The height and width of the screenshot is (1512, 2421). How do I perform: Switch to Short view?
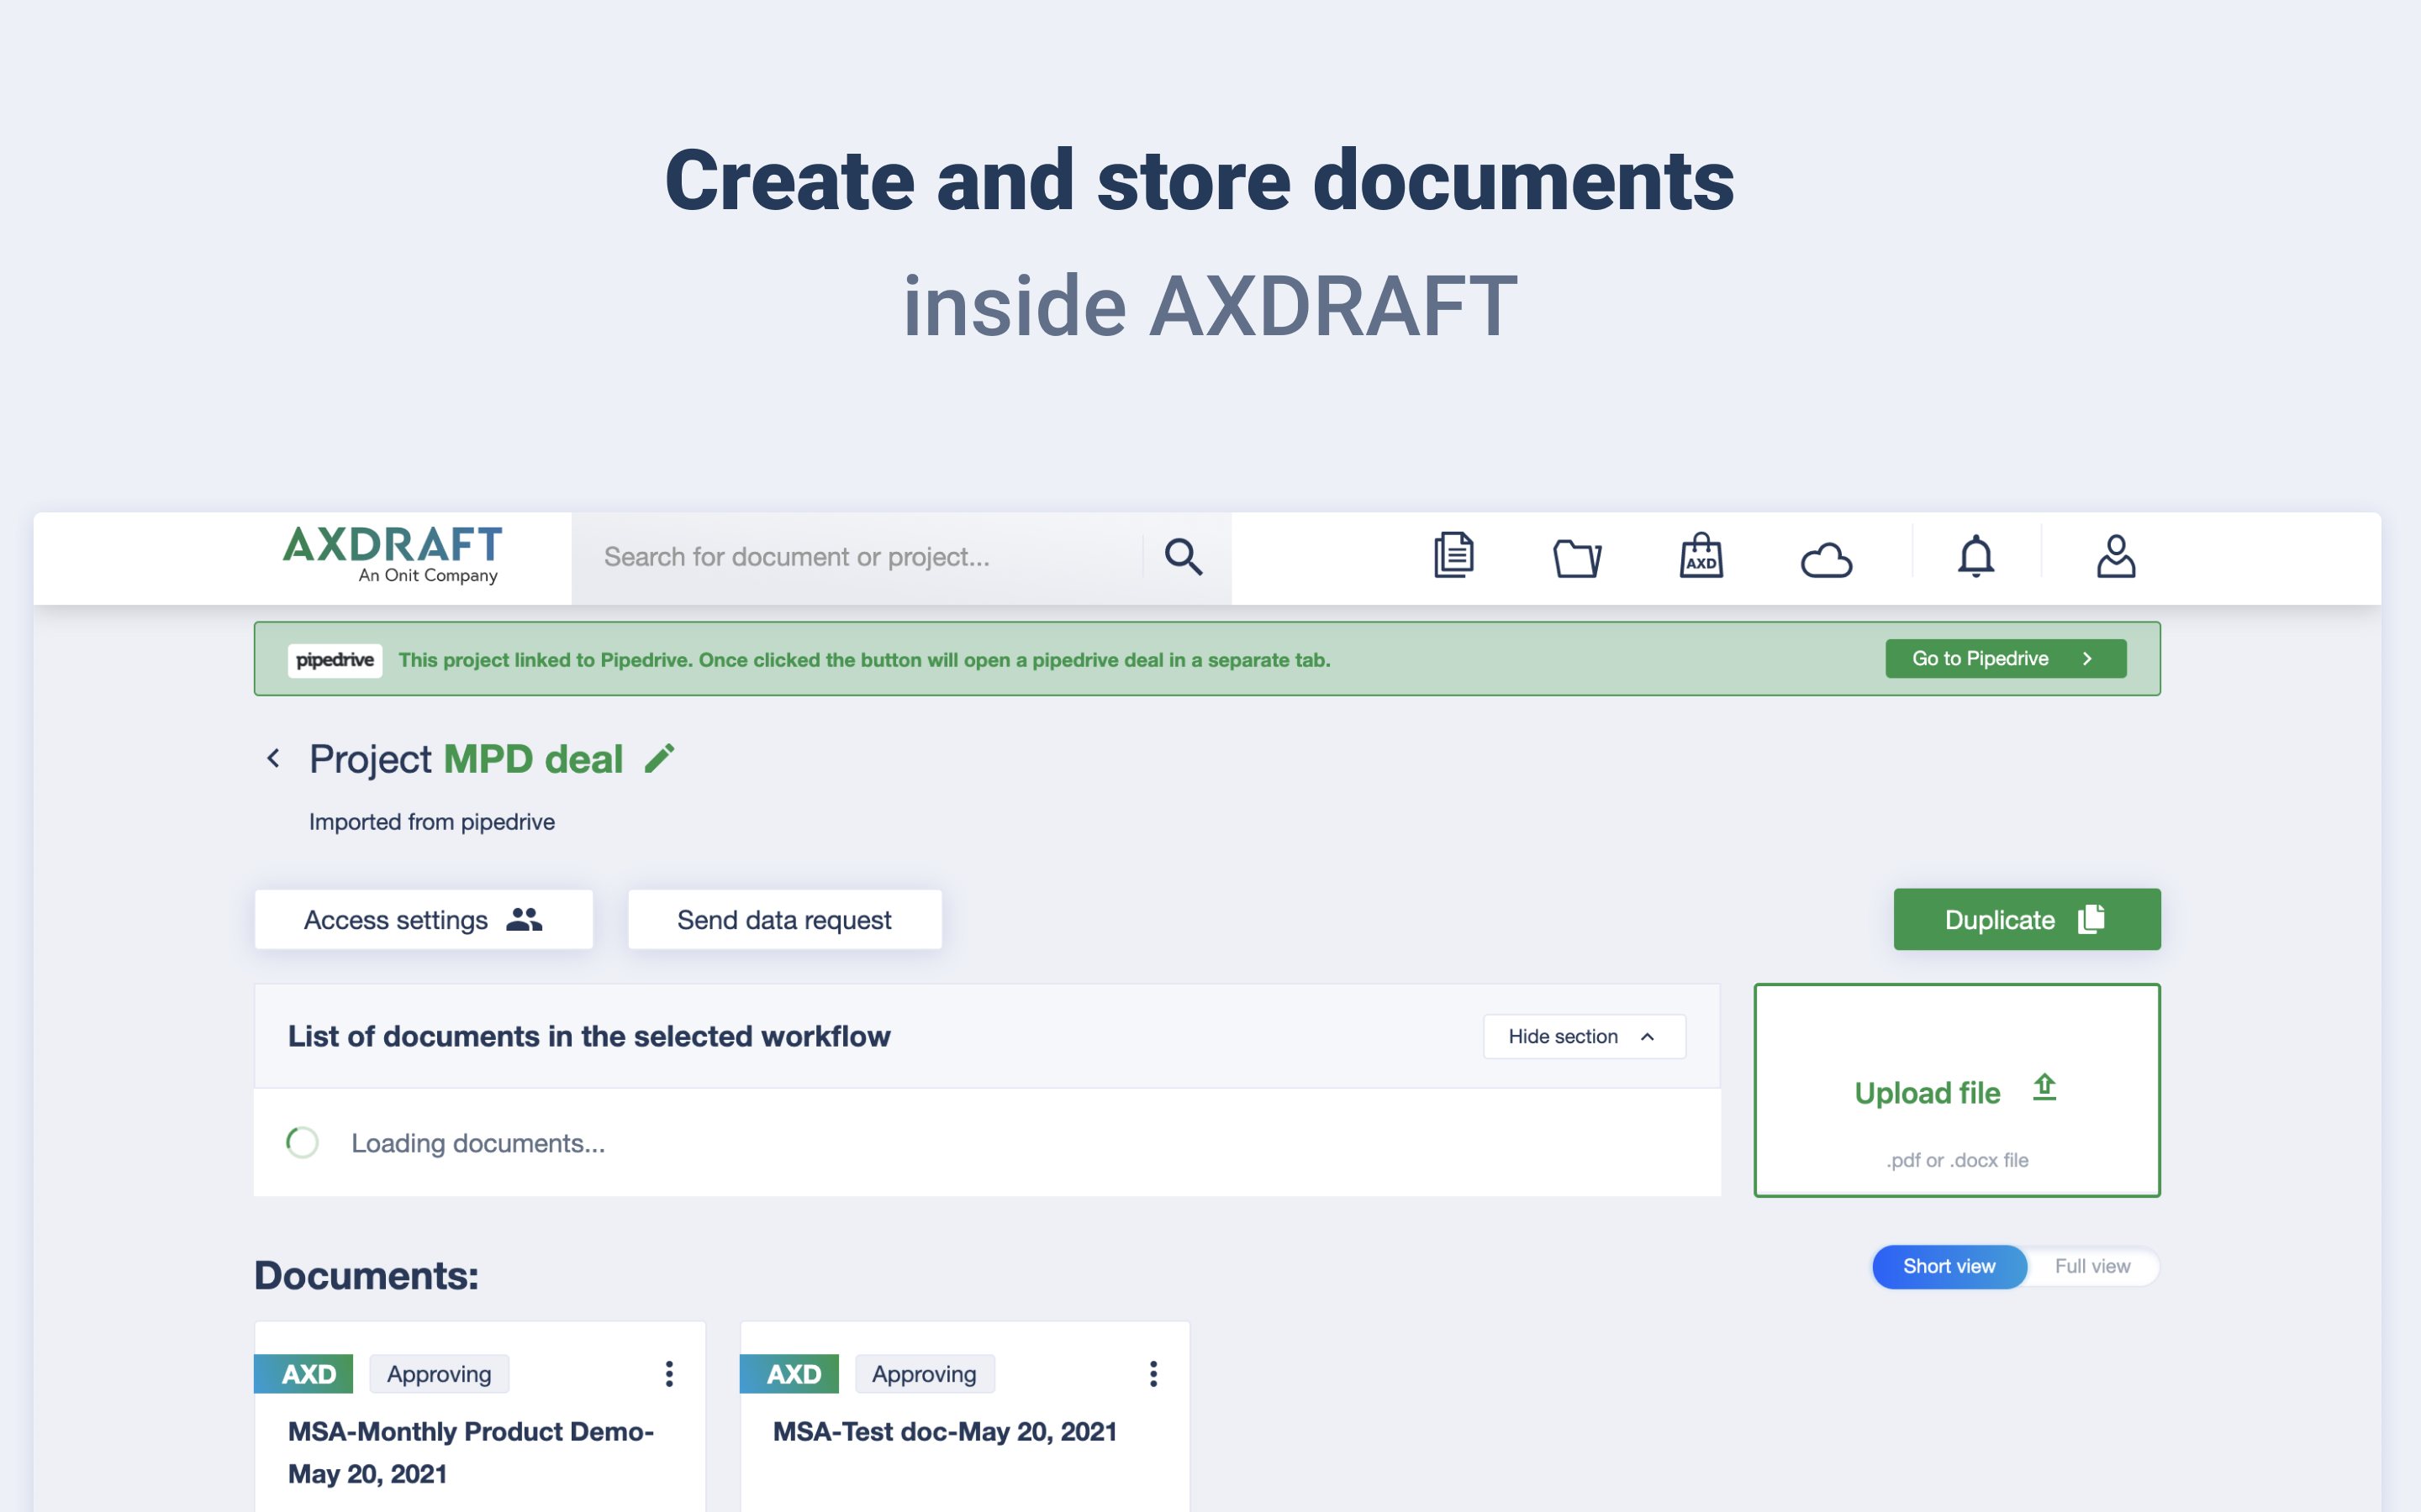pyautogui.click(x=1949, y=1267)
